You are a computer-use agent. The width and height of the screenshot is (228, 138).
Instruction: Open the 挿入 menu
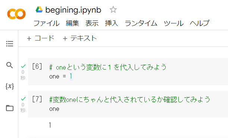[112, 23]
